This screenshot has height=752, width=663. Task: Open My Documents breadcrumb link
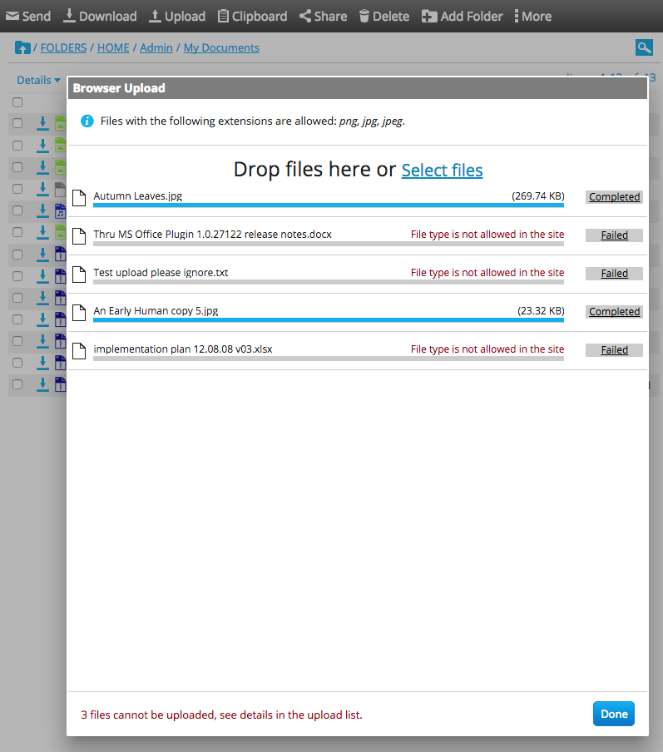(221, 48)
